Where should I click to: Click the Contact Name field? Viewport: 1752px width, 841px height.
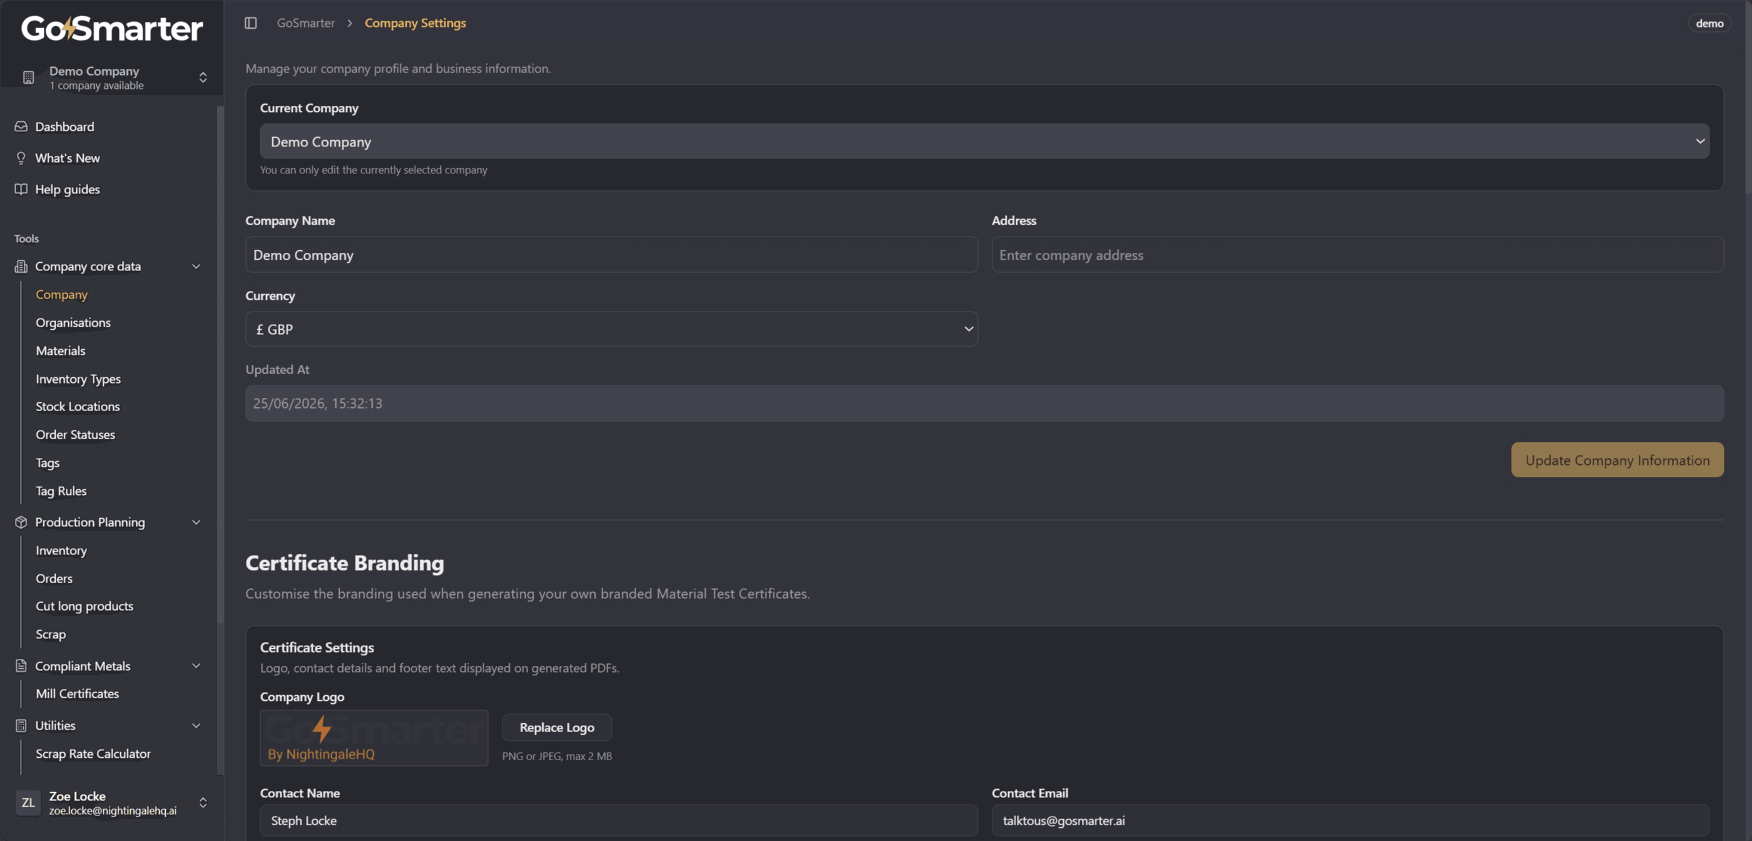point(618,820)
